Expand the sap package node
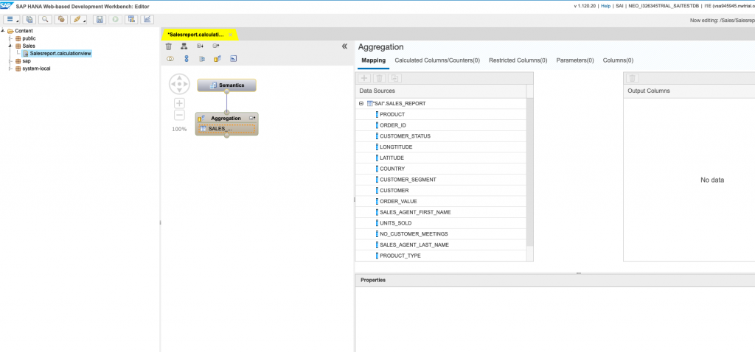Viewport: 755px width, 352px height. tap(10, 61)
